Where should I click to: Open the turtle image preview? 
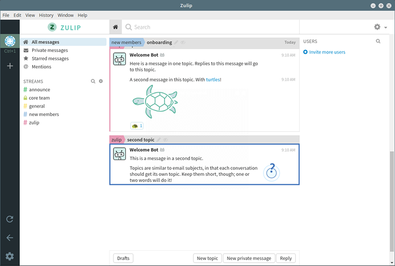155,101
